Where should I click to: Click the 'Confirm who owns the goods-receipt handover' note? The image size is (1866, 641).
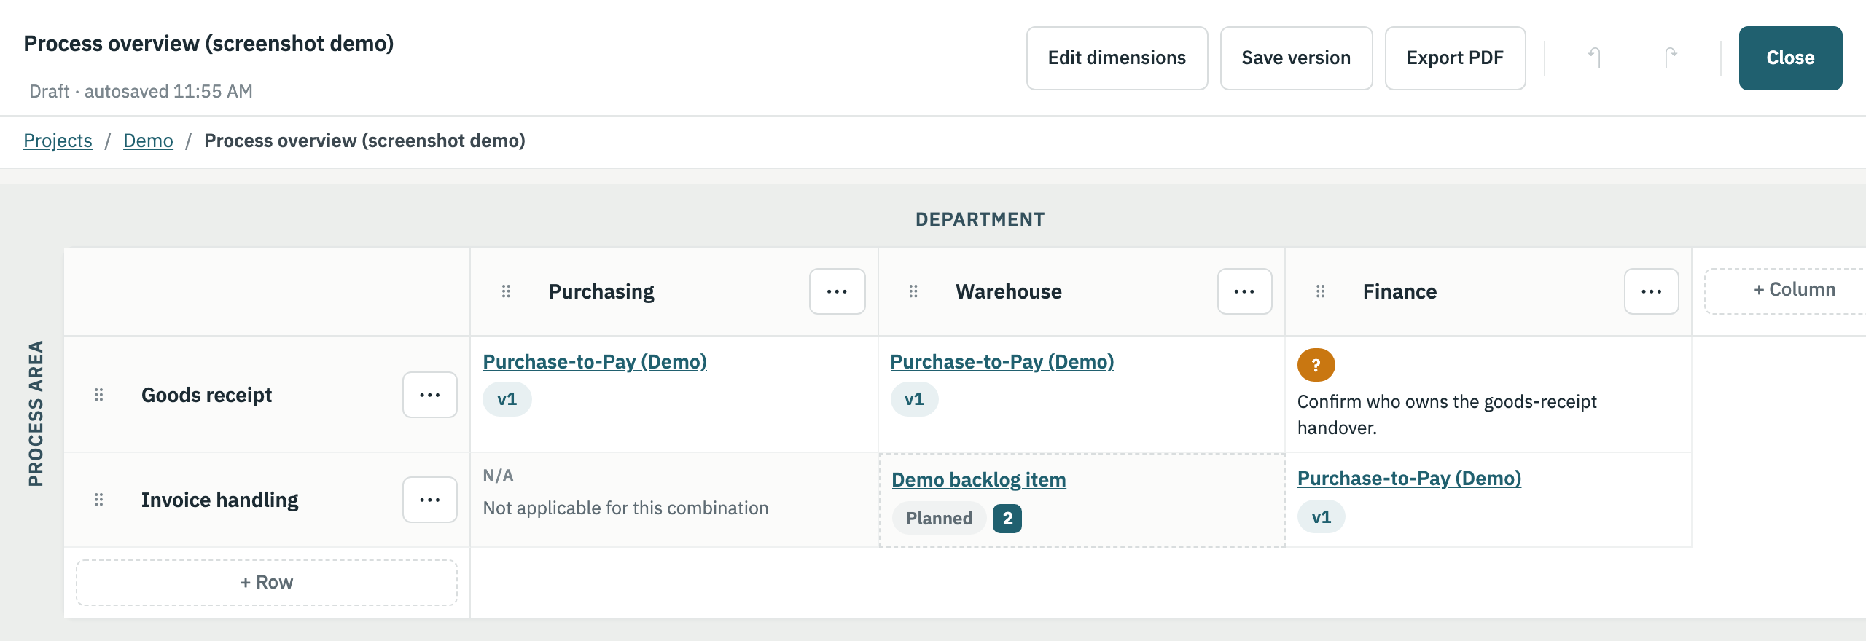(1447, 414)
